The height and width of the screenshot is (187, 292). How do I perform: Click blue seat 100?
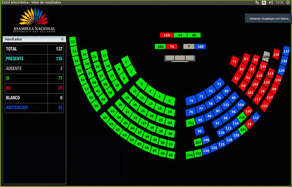[241, 105]
